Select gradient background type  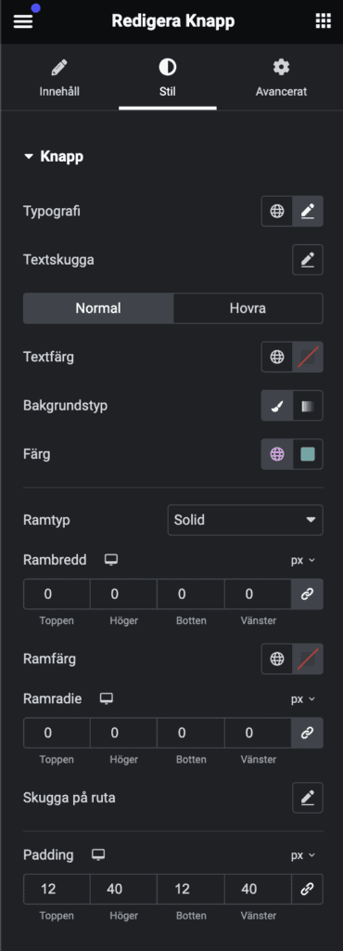[308, 405]
